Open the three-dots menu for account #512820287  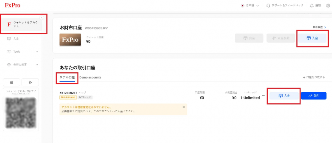pyautogui.click(x=263, y=96)
